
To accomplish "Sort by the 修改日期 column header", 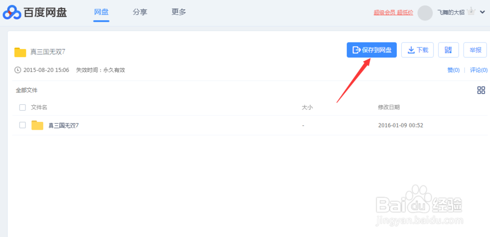I will pos(389,107).
